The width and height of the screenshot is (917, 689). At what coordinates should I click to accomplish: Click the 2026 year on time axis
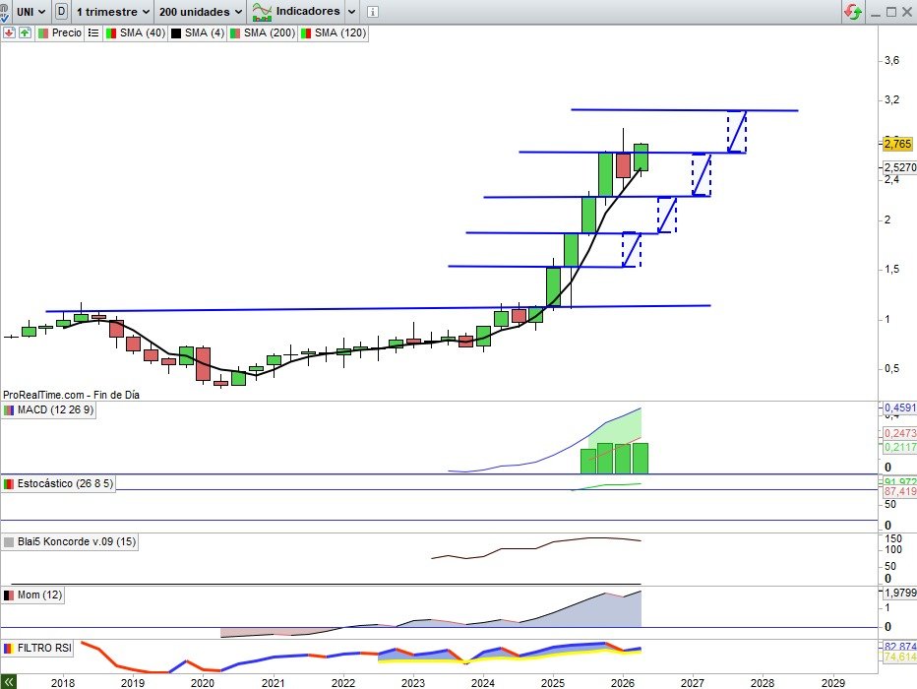622,682
